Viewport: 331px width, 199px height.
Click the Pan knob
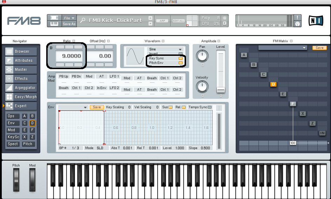tap(202, 56)
